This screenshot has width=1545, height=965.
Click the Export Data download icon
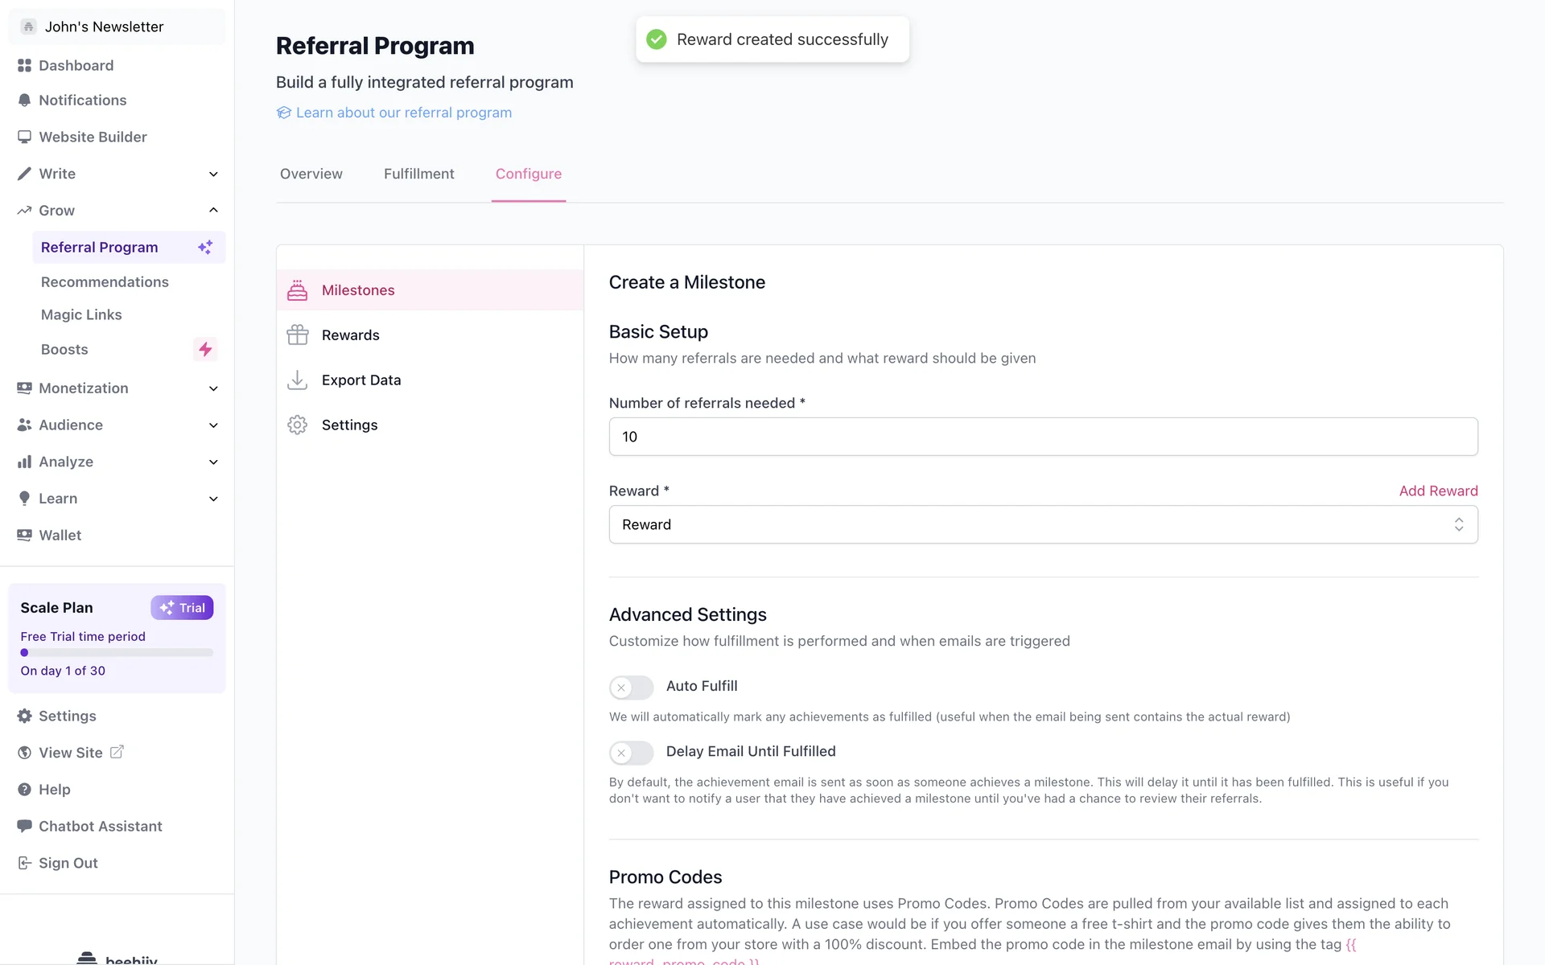298,380
